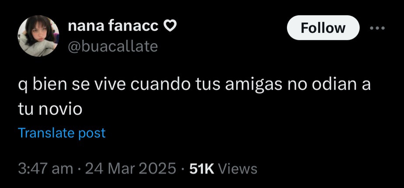Click the nana fanacc display name

[113, 26]
